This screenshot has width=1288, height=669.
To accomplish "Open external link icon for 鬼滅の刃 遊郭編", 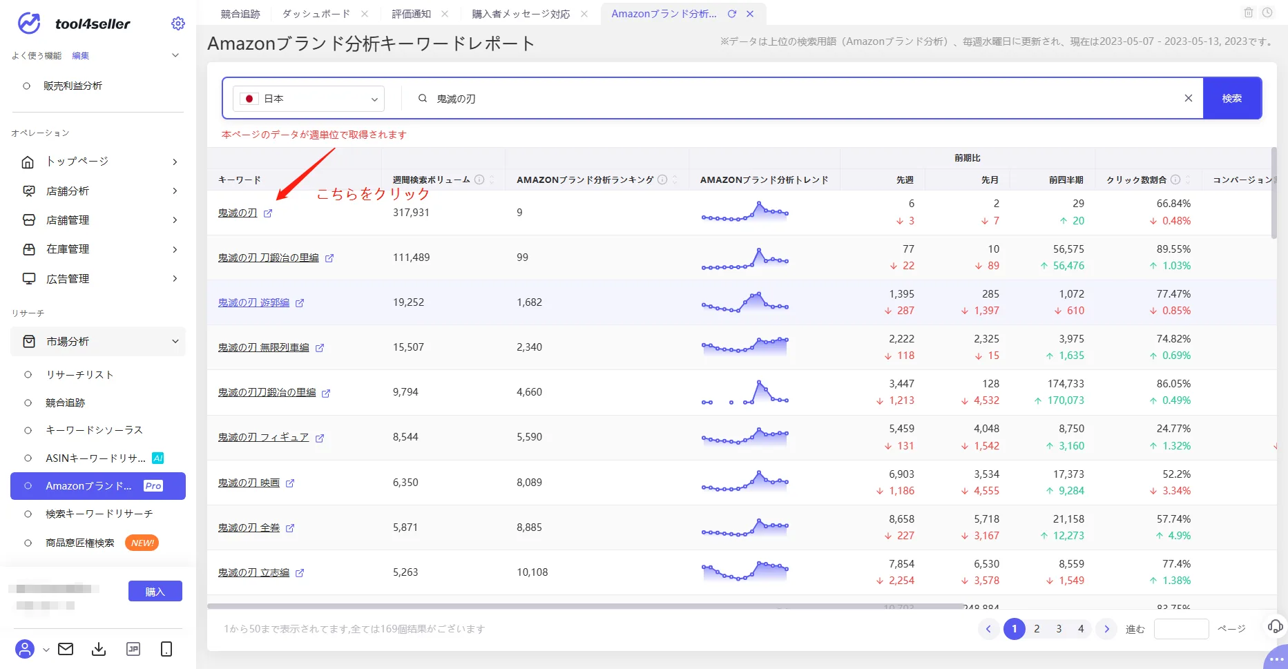I will [x=300, y=303].
